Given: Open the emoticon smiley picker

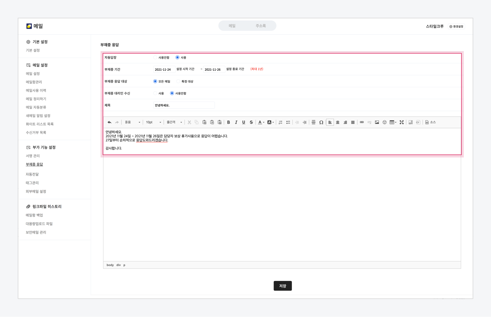Looking at the screenshot, I should coord(385,122).
